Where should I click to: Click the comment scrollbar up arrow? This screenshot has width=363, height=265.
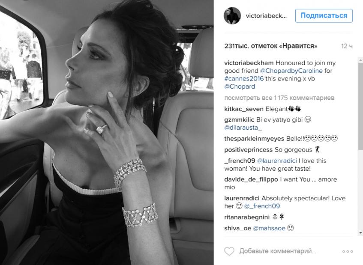click(x=360, y=60)
